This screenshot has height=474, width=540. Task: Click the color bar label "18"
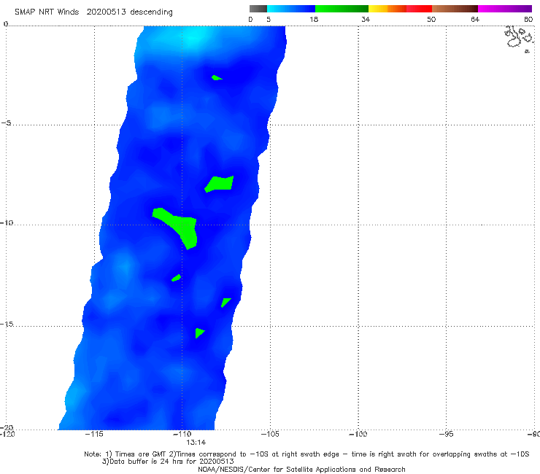[314, 20]
